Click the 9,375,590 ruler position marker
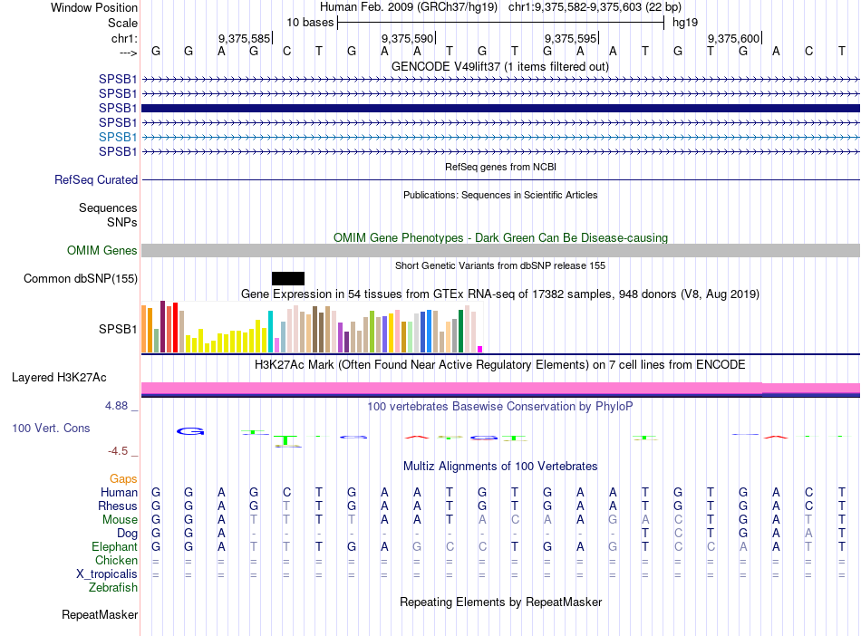The image size is (861, 636). (x=410, y=39)
